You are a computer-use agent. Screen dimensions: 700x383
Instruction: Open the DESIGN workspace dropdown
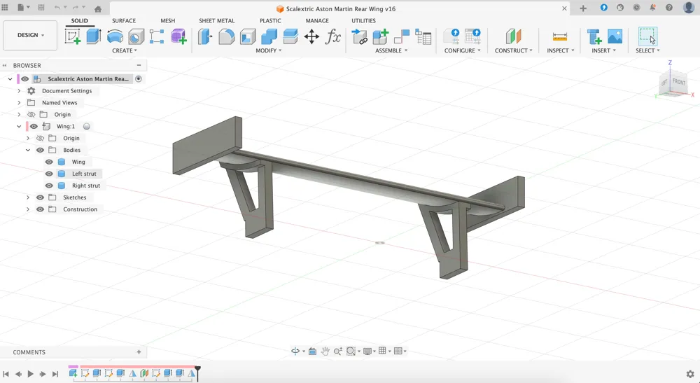(30, 35)
